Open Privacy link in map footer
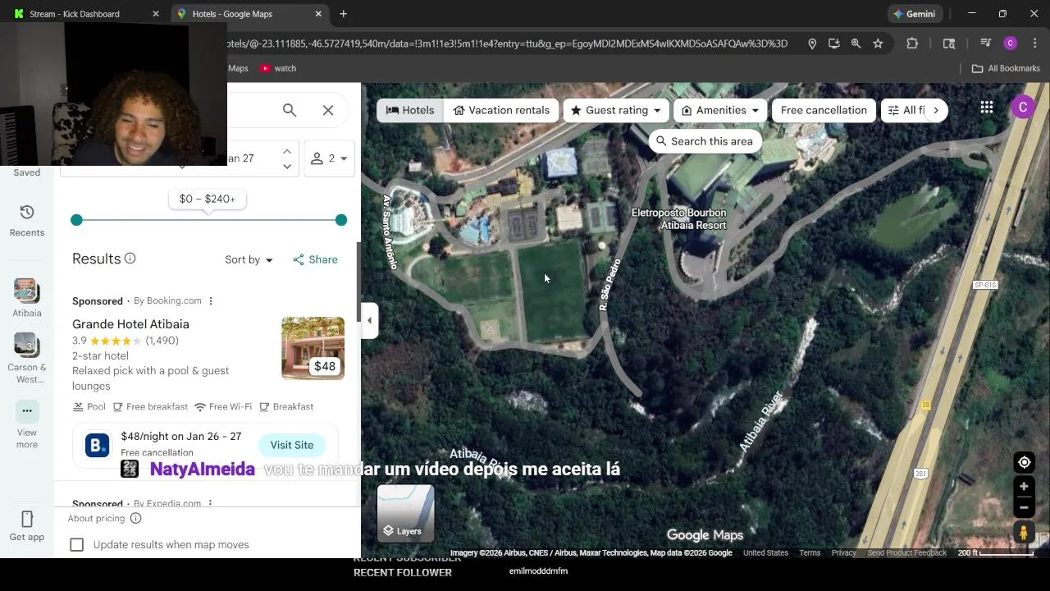Viewport: 1050px width, 591px height. [x=843, y=553]
